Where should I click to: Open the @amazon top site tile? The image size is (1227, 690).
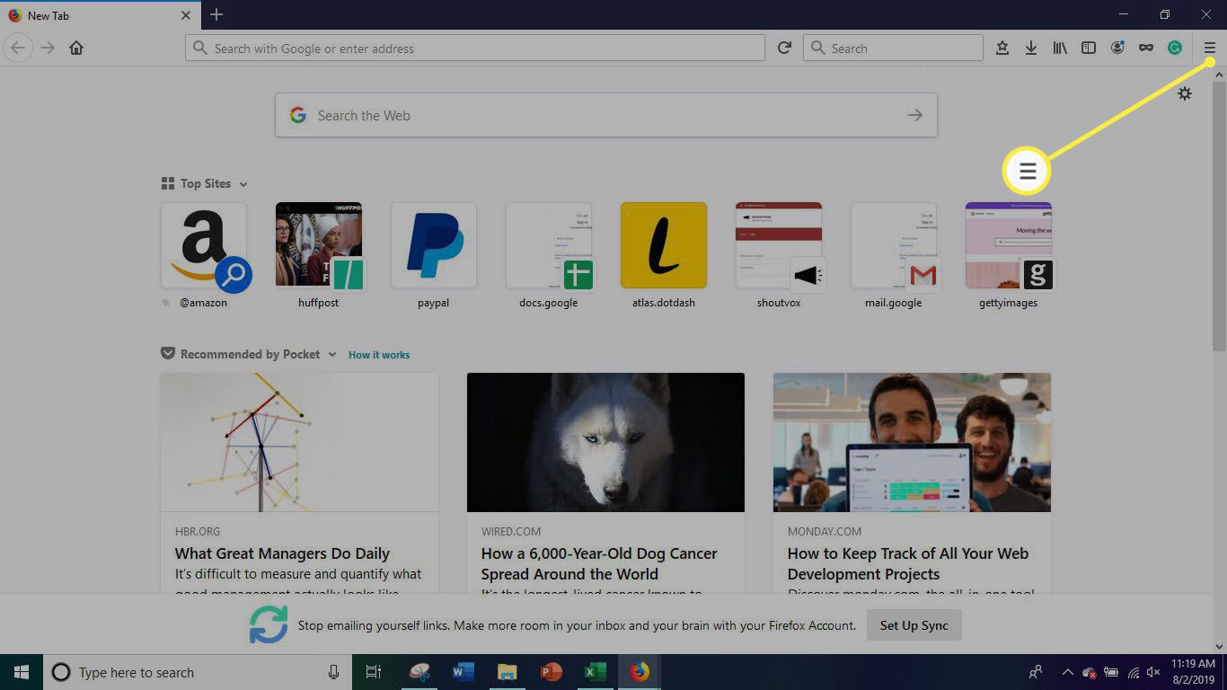tap(204, 245)
